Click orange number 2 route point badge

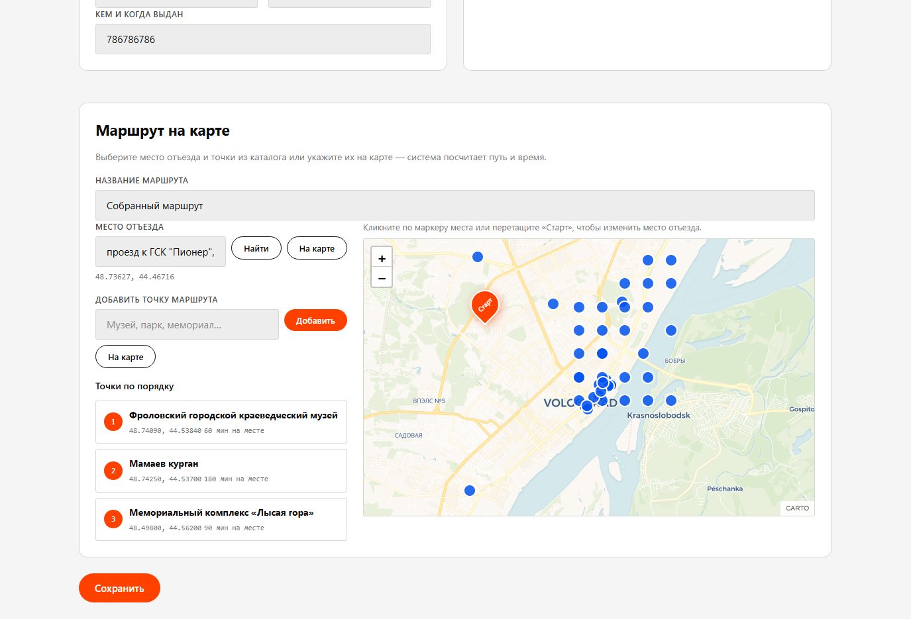point(113,471)
